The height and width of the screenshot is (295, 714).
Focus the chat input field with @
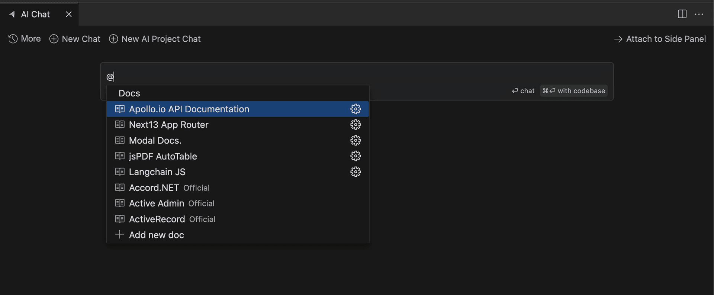point(297,77)
